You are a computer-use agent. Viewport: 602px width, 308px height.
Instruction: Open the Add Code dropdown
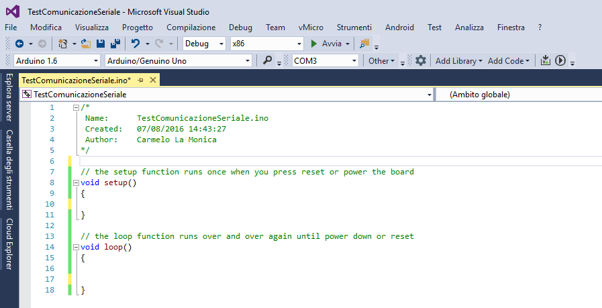pyautogui.click(x=509, y=60)
